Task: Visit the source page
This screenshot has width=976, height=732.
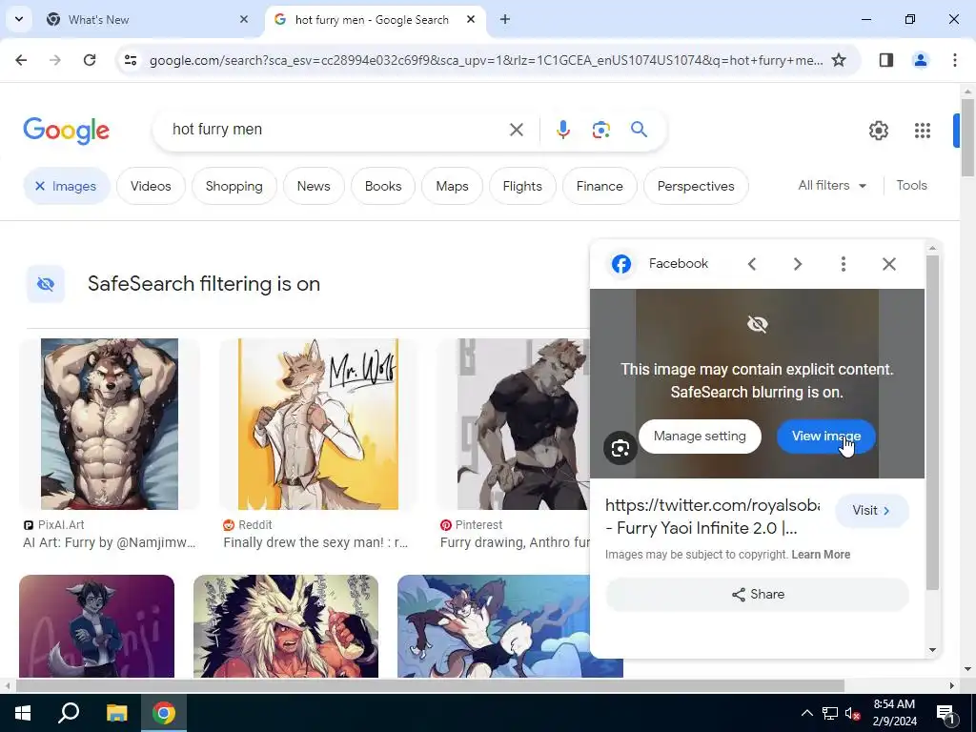Action: click(871, 511)
